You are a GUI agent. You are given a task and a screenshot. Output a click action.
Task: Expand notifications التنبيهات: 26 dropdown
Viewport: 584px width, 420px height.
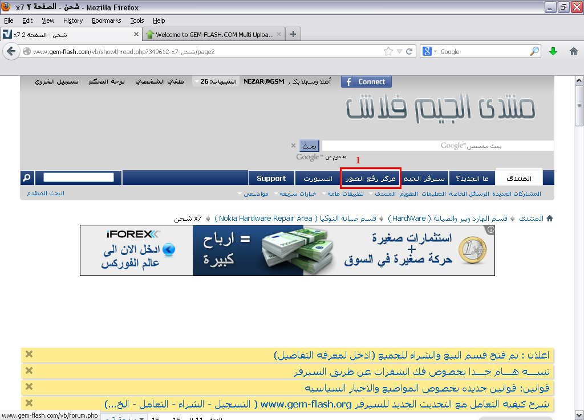(x=215, y=81)
